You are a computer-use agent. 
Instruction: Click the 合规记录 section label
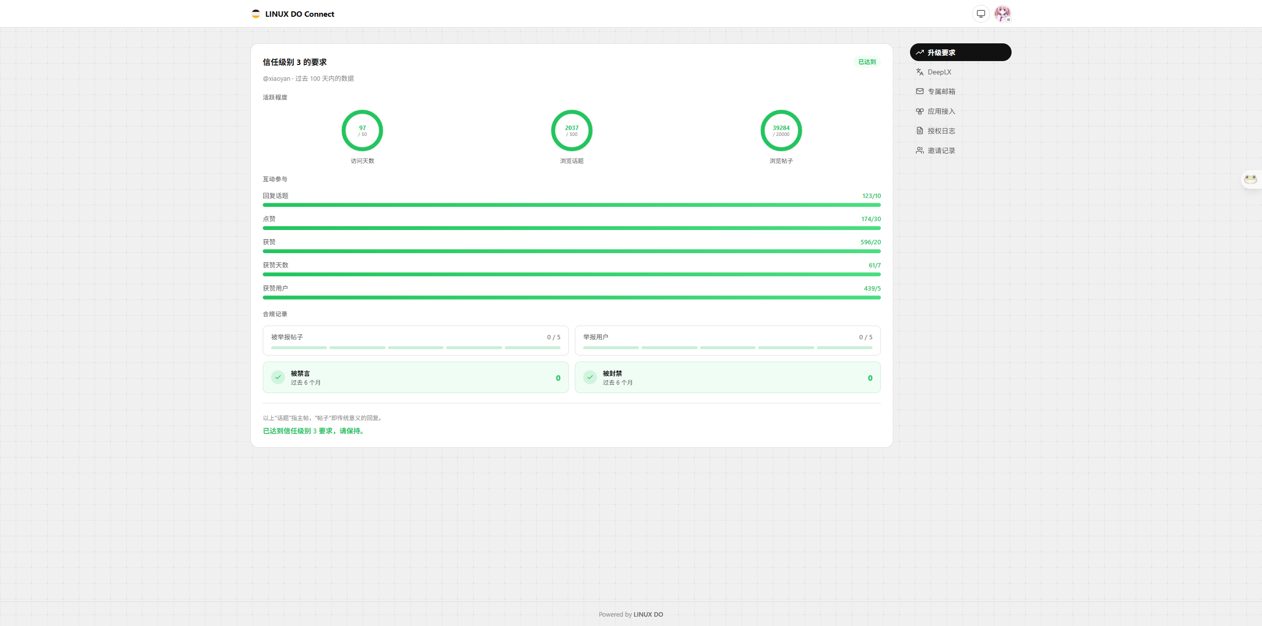(x=275, y=314)
